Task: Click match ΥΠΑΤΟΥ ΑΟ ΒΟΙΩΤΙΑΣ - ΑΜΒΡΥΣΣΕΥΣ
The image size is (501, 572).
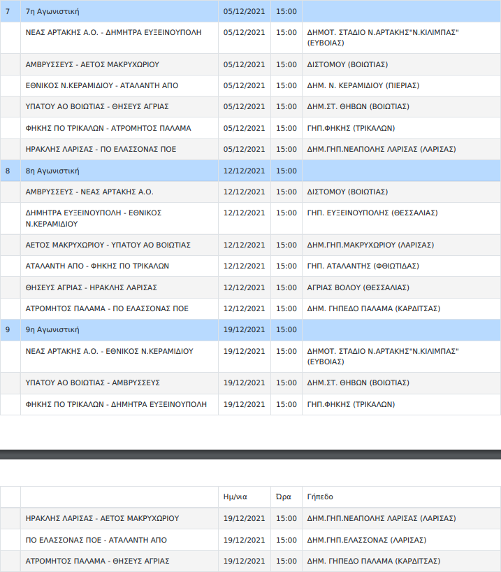Action: point(93,382)
